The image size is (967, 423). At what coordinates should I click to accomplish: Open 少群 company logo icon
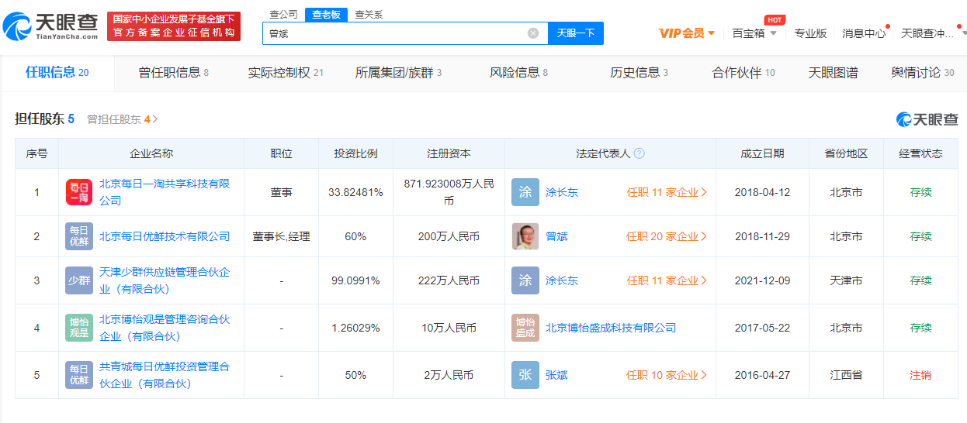[79, 280]
